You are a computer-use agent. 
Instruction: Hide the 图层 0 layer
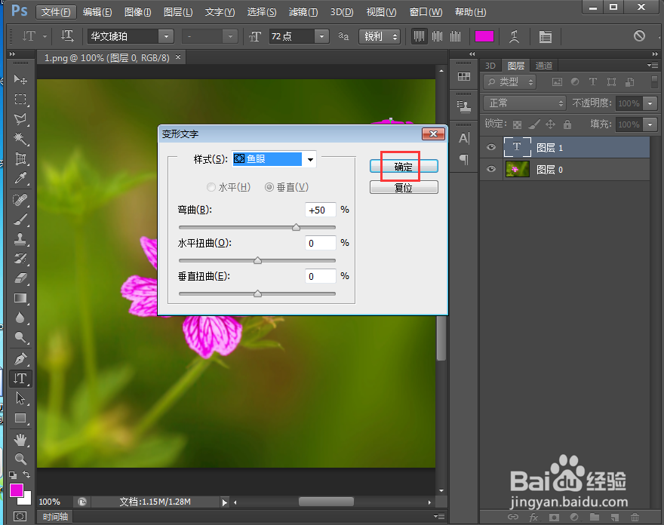tap(490, 169)
